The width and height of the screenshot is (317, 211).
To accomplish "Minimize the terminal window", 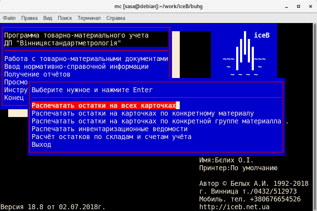I will tap(287, 7).
